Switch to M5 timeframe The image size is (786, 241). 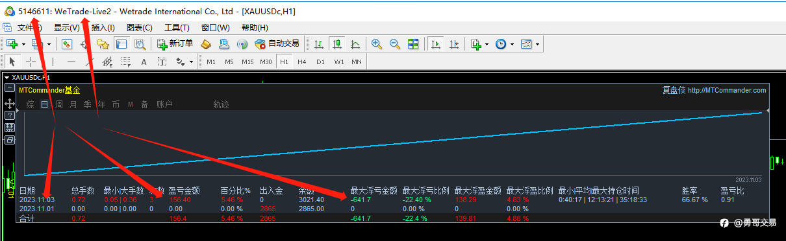[x=229, y=62]
